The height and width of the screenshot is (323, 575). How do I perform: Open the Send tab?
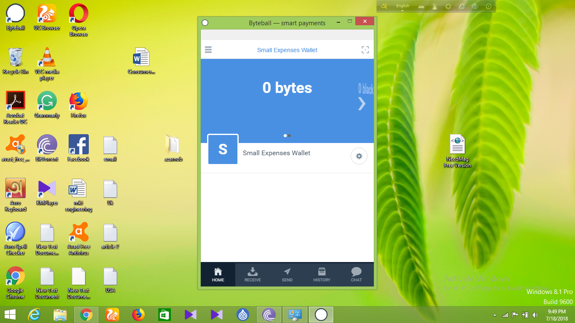tap(287, 275)
